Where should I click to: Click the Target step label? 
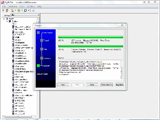[46, 40]
